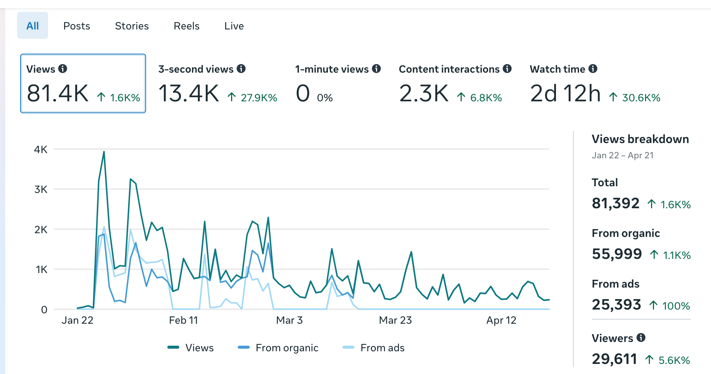711x374 pixels.
Task: Click the Total 81,392 value
Action: (x=616, y=203)
